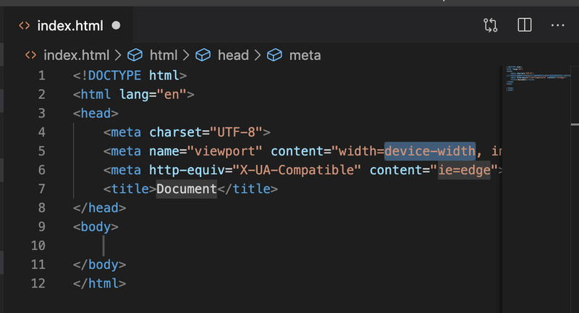Click the breadcrumb file icon beside index.html
Screen dimensions: 579x313
31,55
